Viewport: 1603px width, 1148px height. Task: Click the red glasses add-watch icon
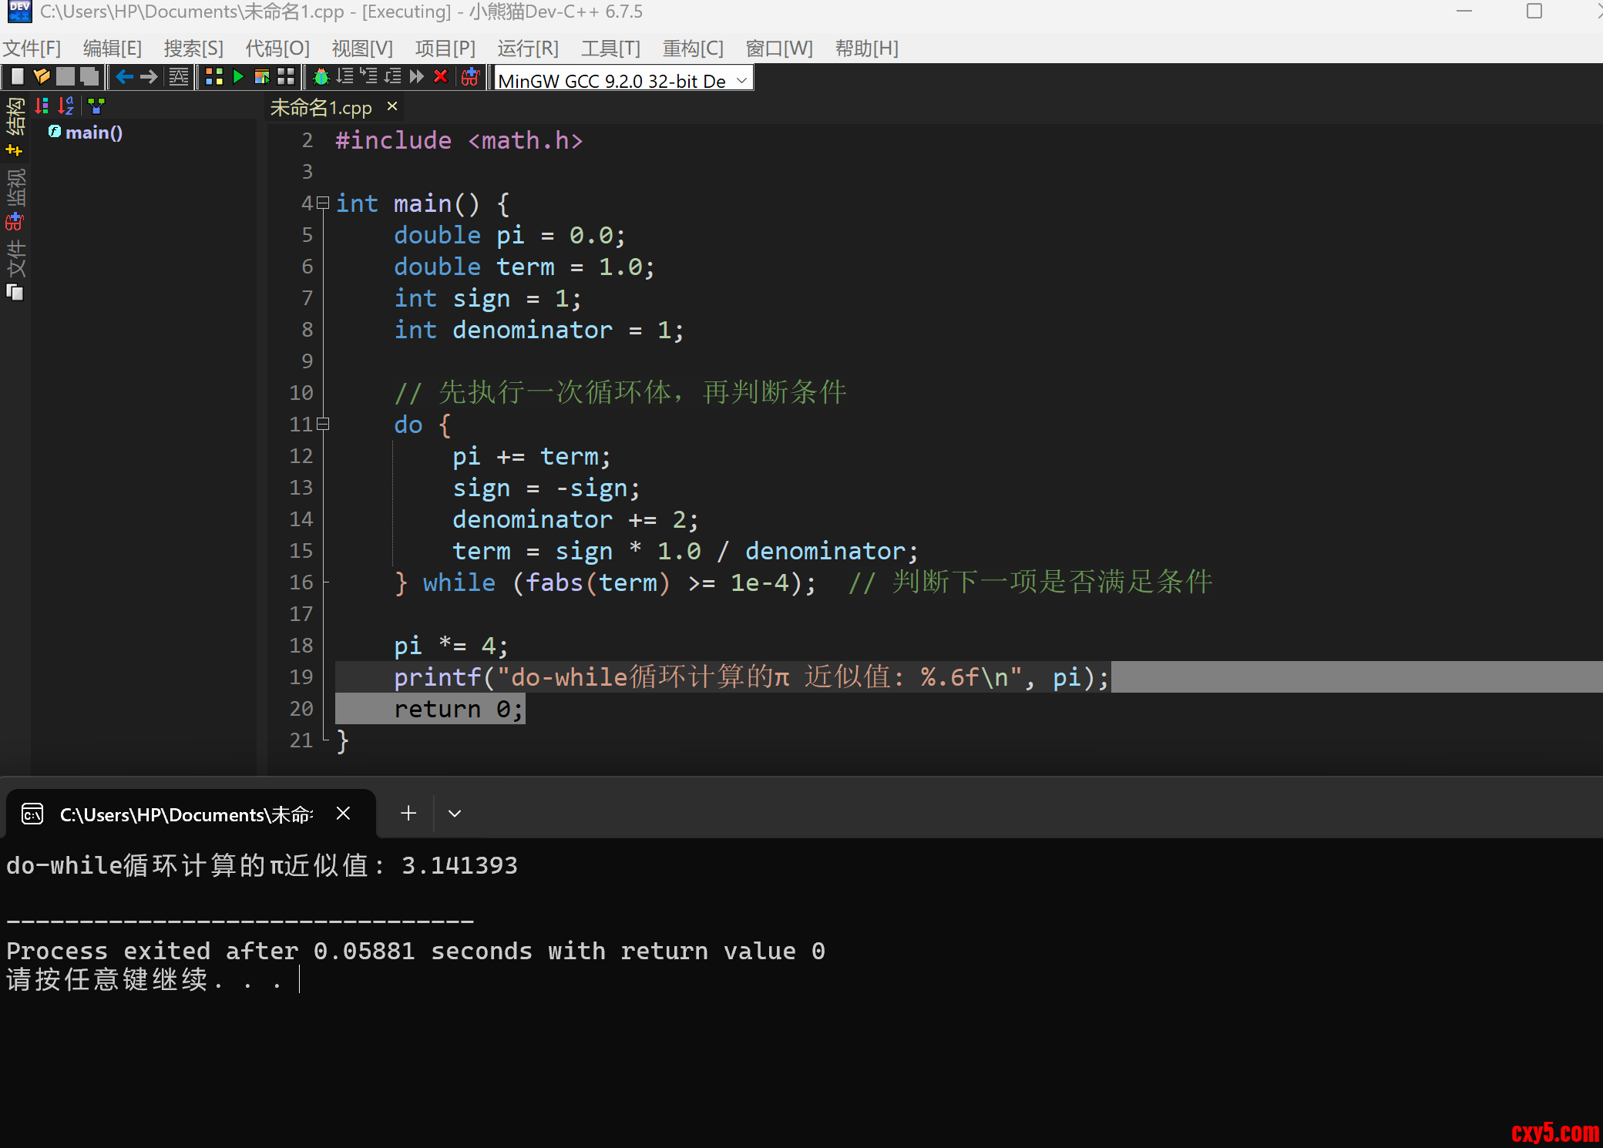coord(470,76)
